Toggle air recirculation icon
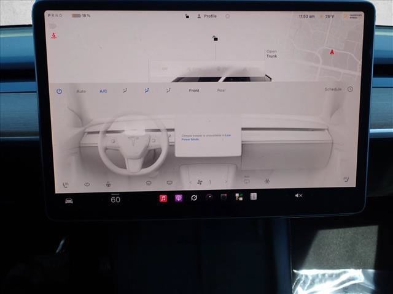393x294 pixels. 247,181
